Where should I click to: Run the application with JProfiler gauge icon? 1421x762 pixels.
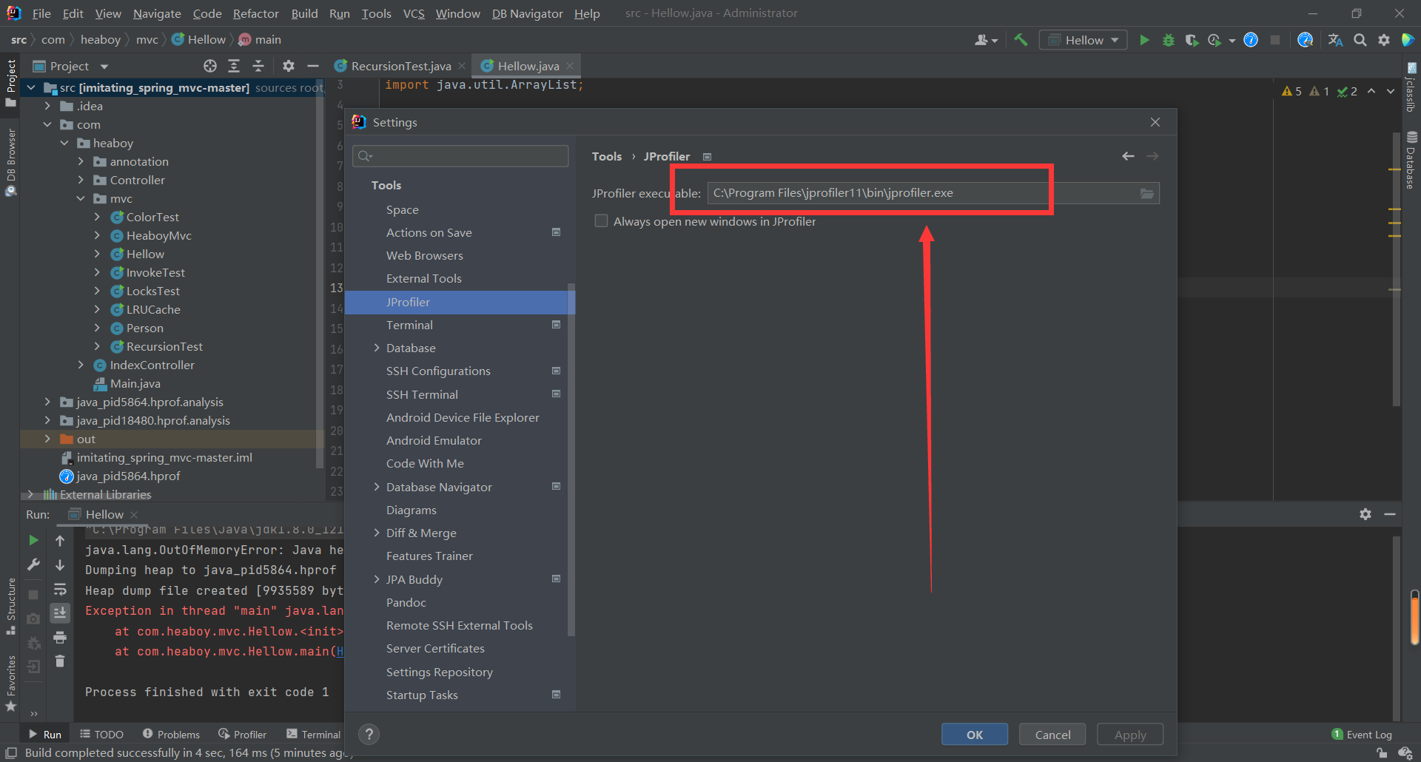(1251, 40)
